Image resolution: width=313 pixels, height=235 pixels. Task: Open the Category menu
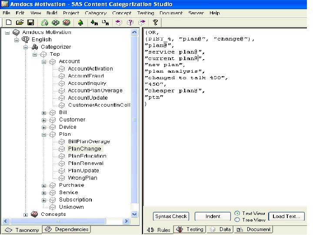pyautogui.click(x=96, y=13)
